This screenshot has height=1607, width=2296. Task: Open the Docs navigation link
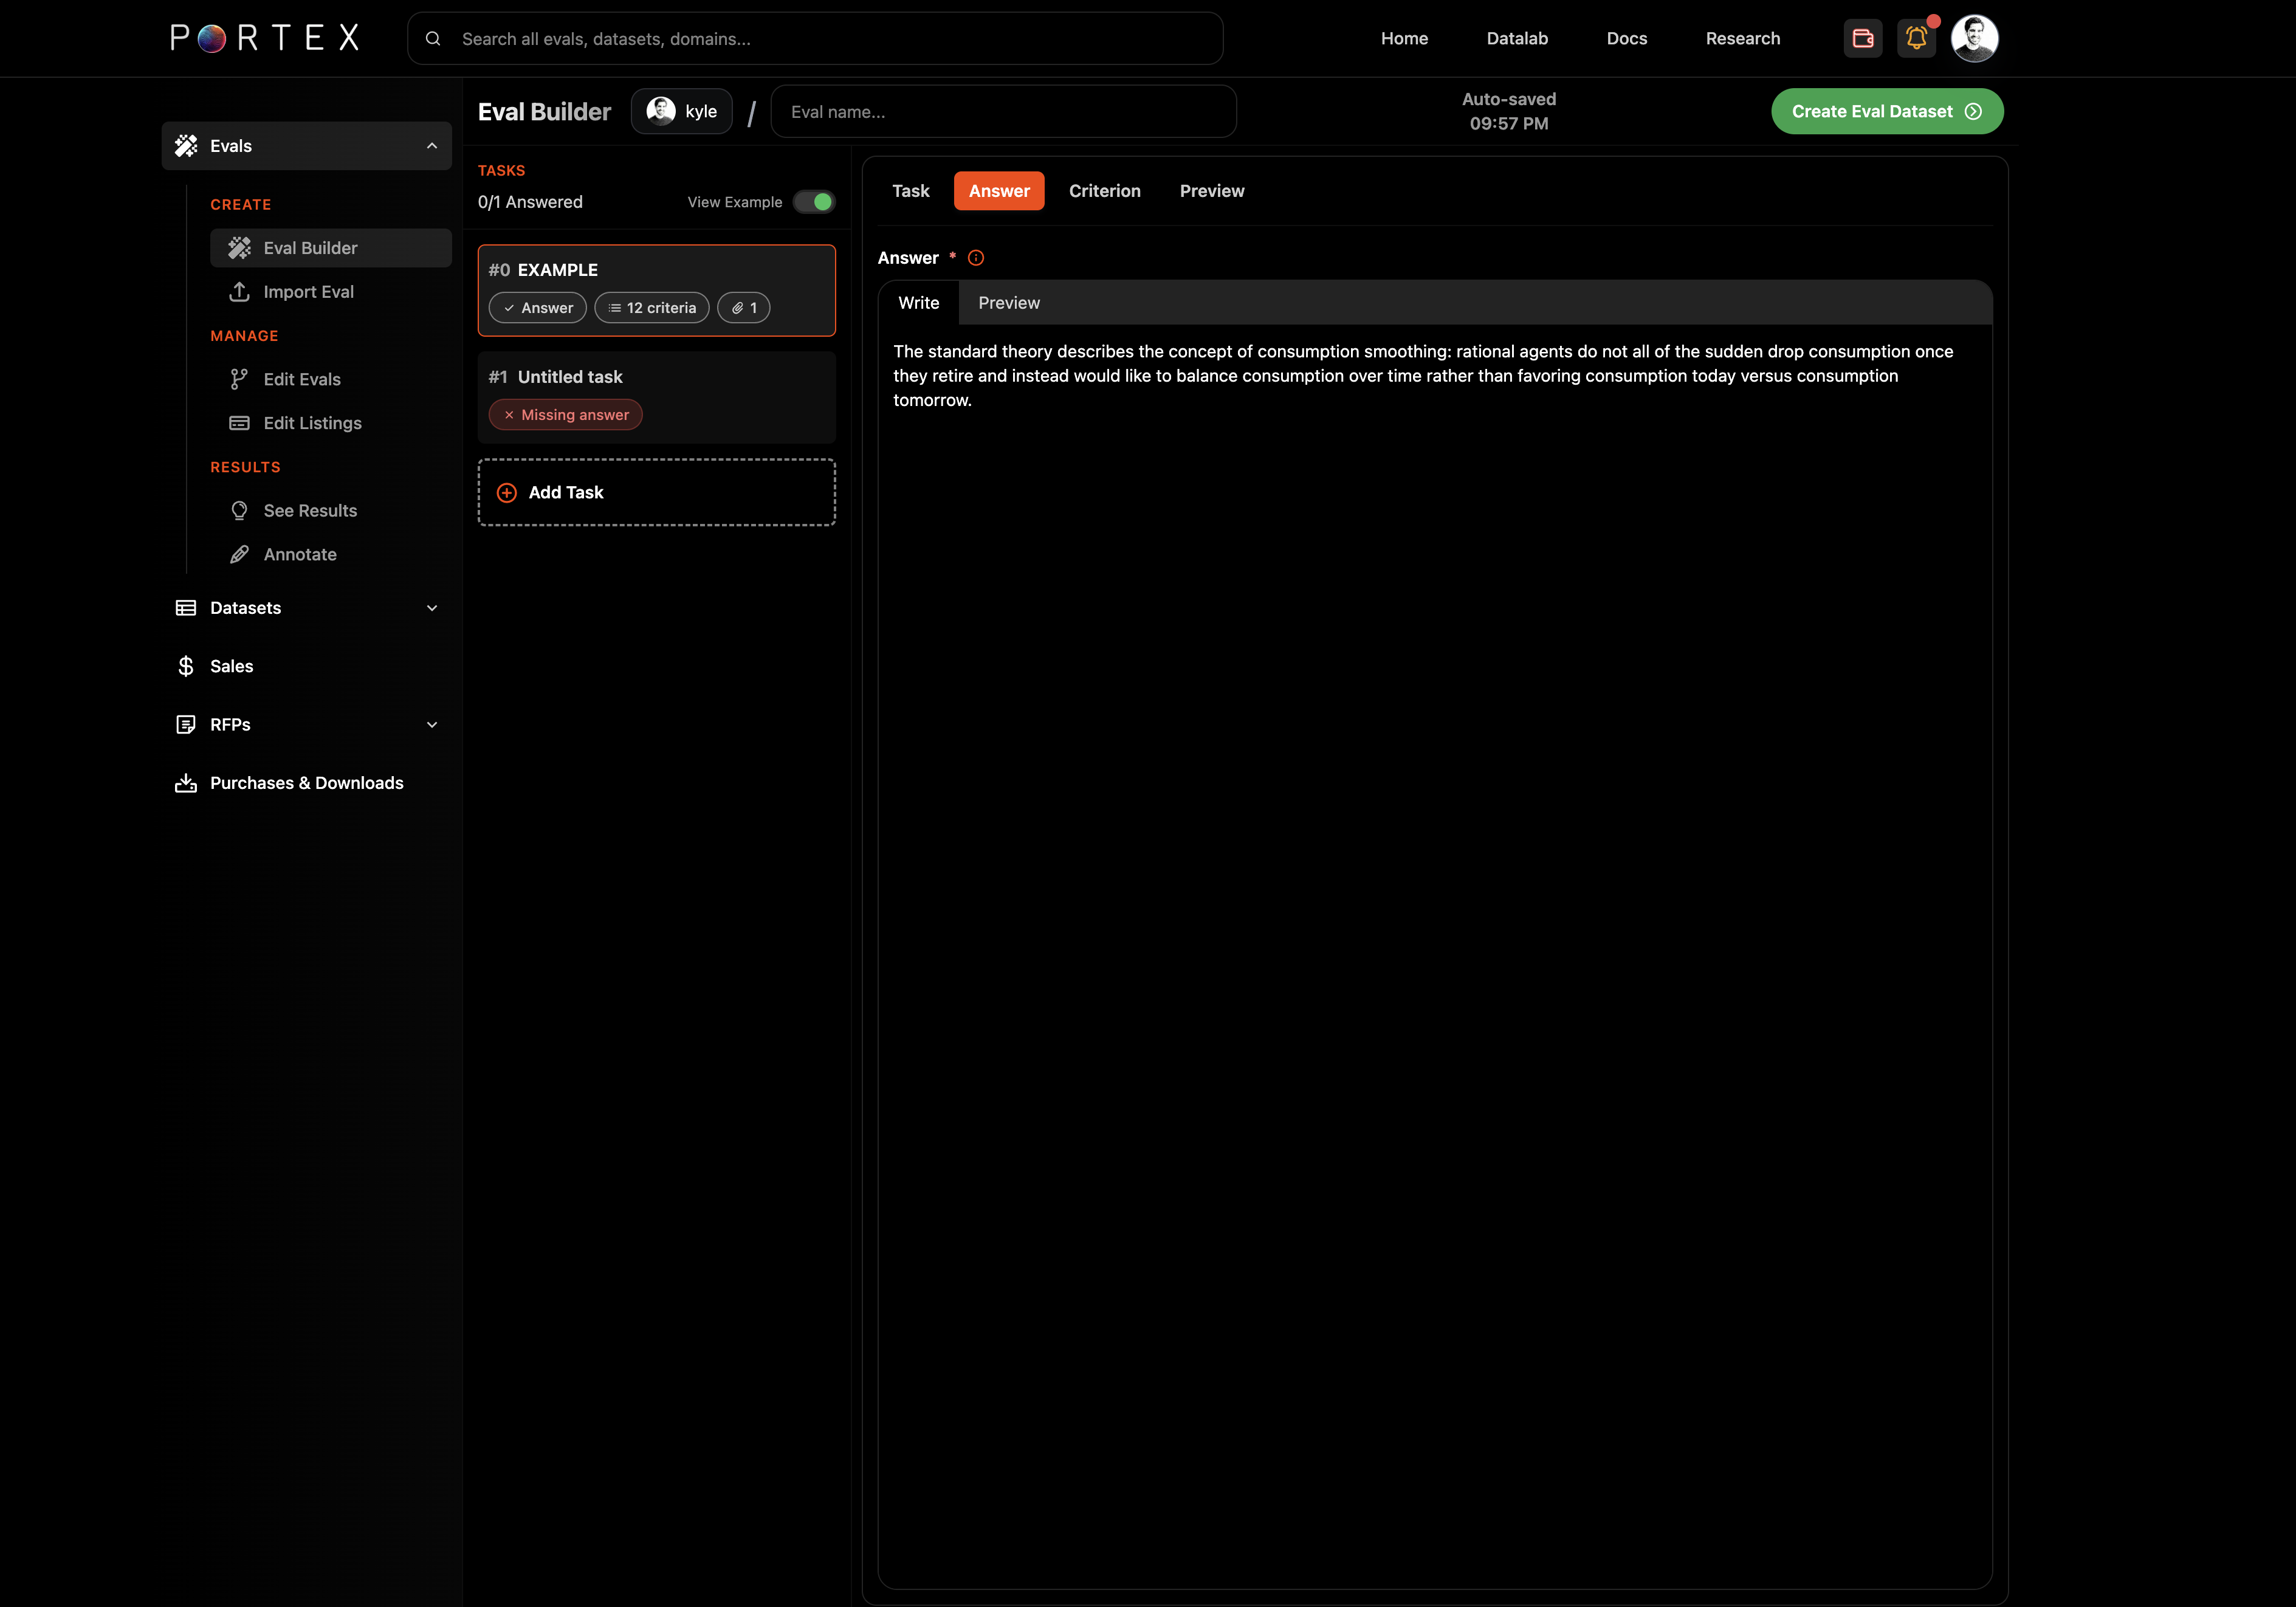tap(1626, 38)
